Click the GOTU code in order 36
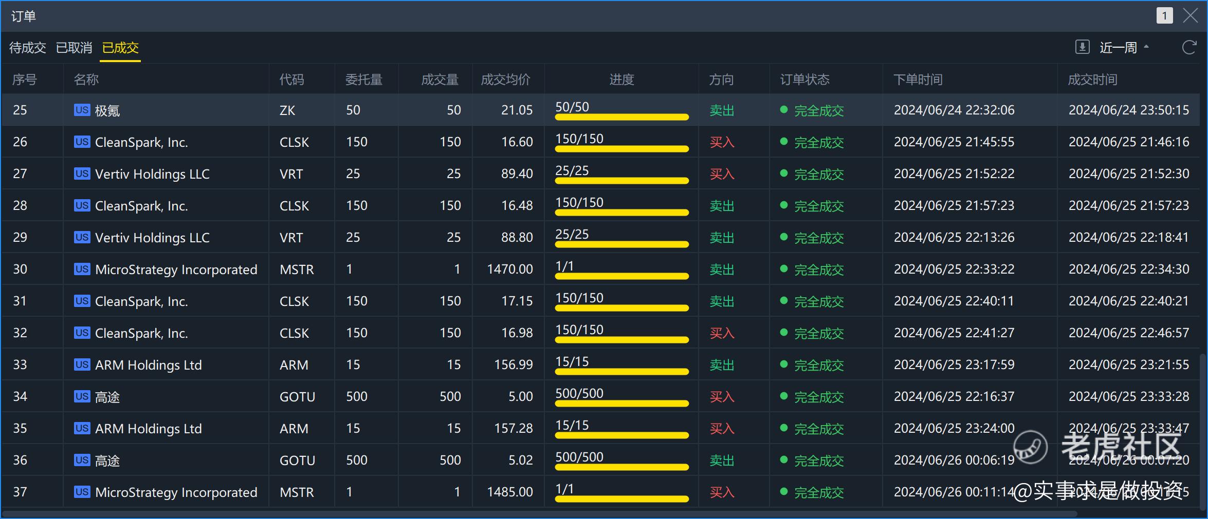The width and height of the screenshot is (1208, 519). (297, 460)
